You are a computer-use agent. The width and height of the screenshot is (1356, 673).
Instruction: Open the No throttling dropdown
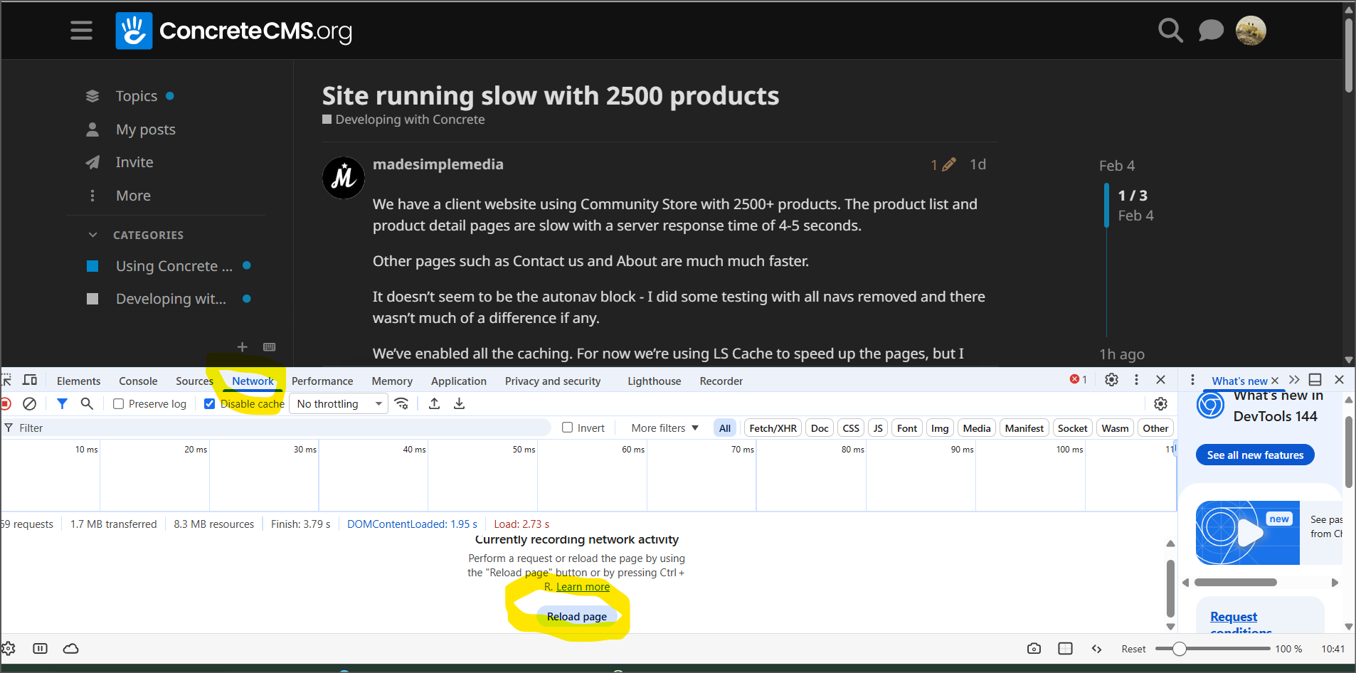tap(339, 404)
